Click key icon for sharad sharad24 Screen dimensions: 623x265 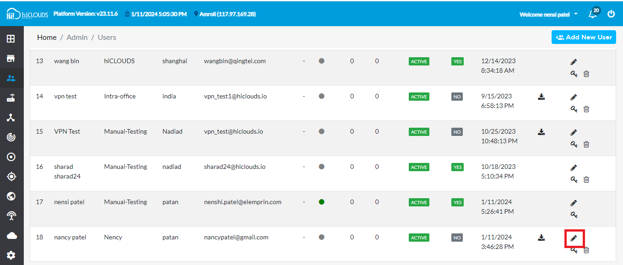click(574, 179)
